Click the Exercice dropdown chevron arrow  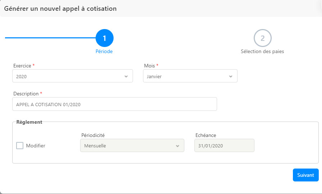coord(126,76)
